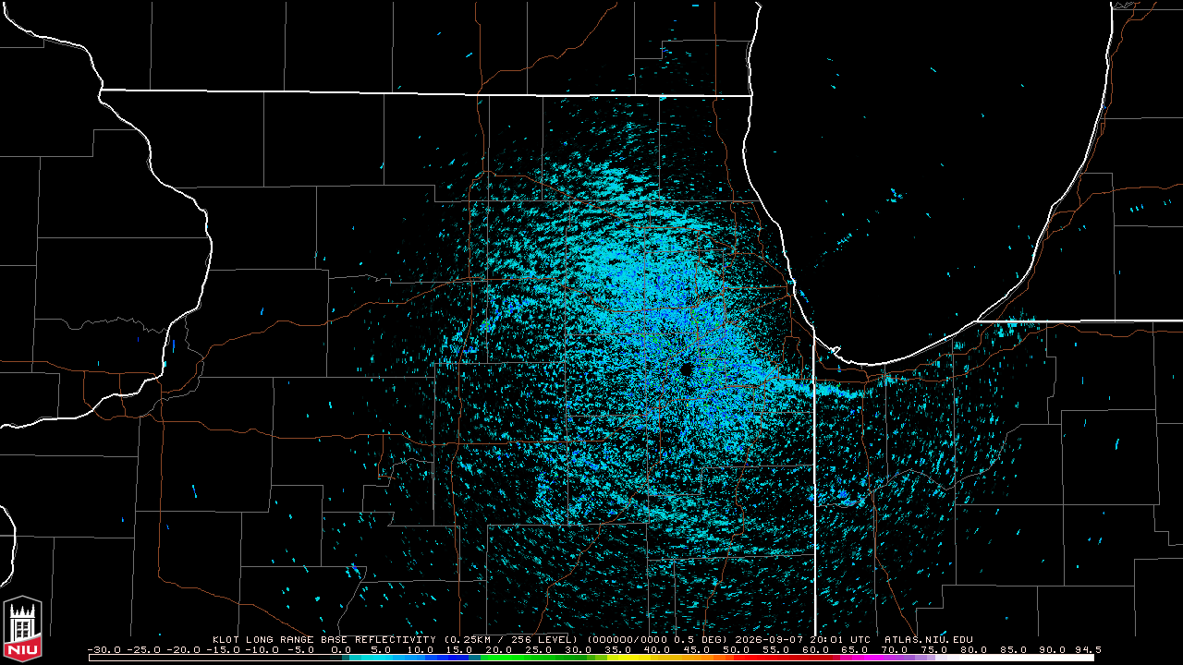Click the NIU castle logo

pos(22,622)
